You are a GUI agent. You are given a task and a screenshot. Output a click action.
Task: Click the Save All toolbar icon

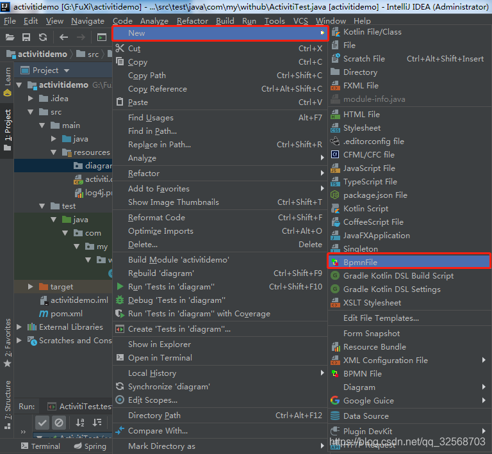pyautogui.click(x=26, y=38)
